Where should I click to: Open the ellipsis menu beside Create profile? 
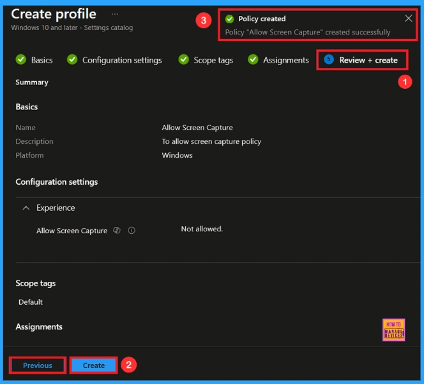(115, 14)
